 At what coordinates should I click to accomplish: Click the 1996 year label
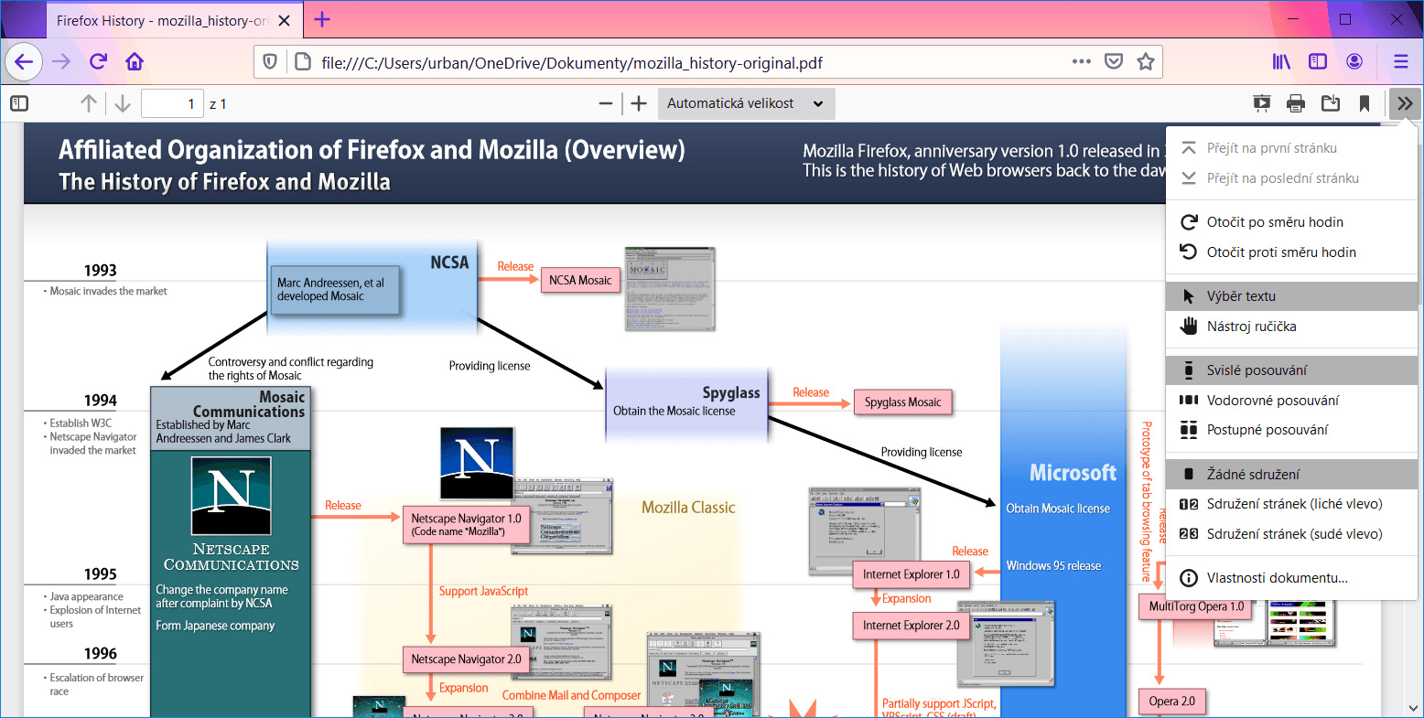101,653
